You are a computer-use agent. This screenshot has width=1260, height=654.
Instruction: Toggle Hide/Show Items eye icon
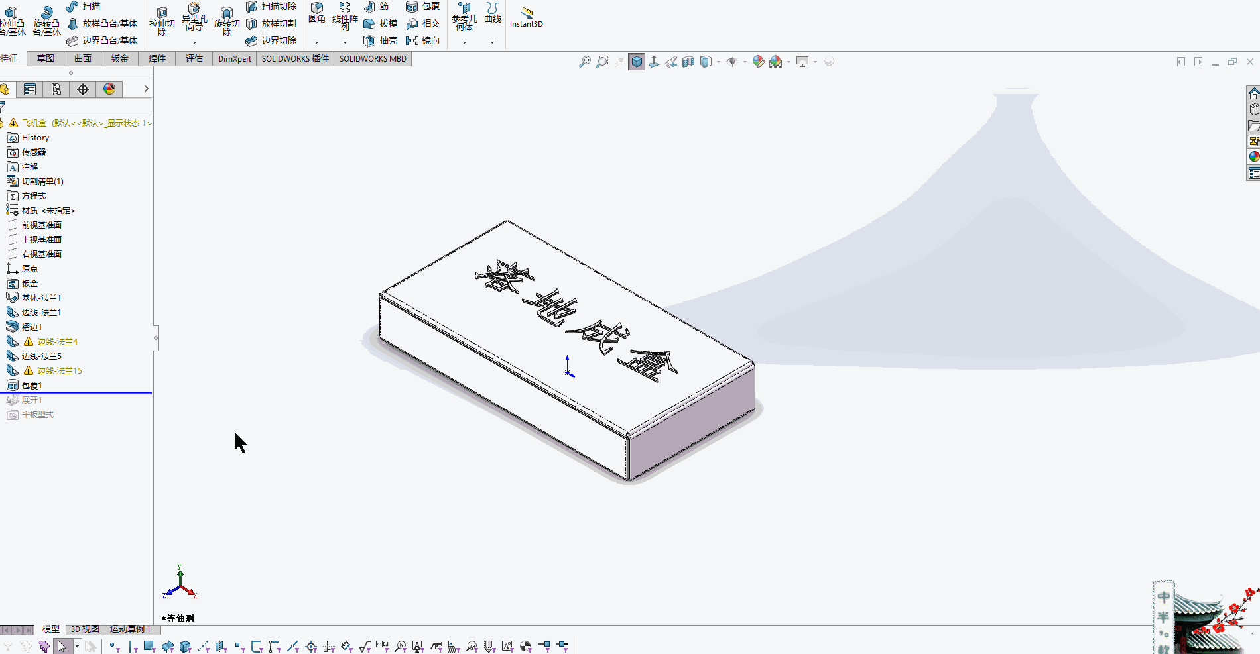pyautogui.click(x=732, y=62)
